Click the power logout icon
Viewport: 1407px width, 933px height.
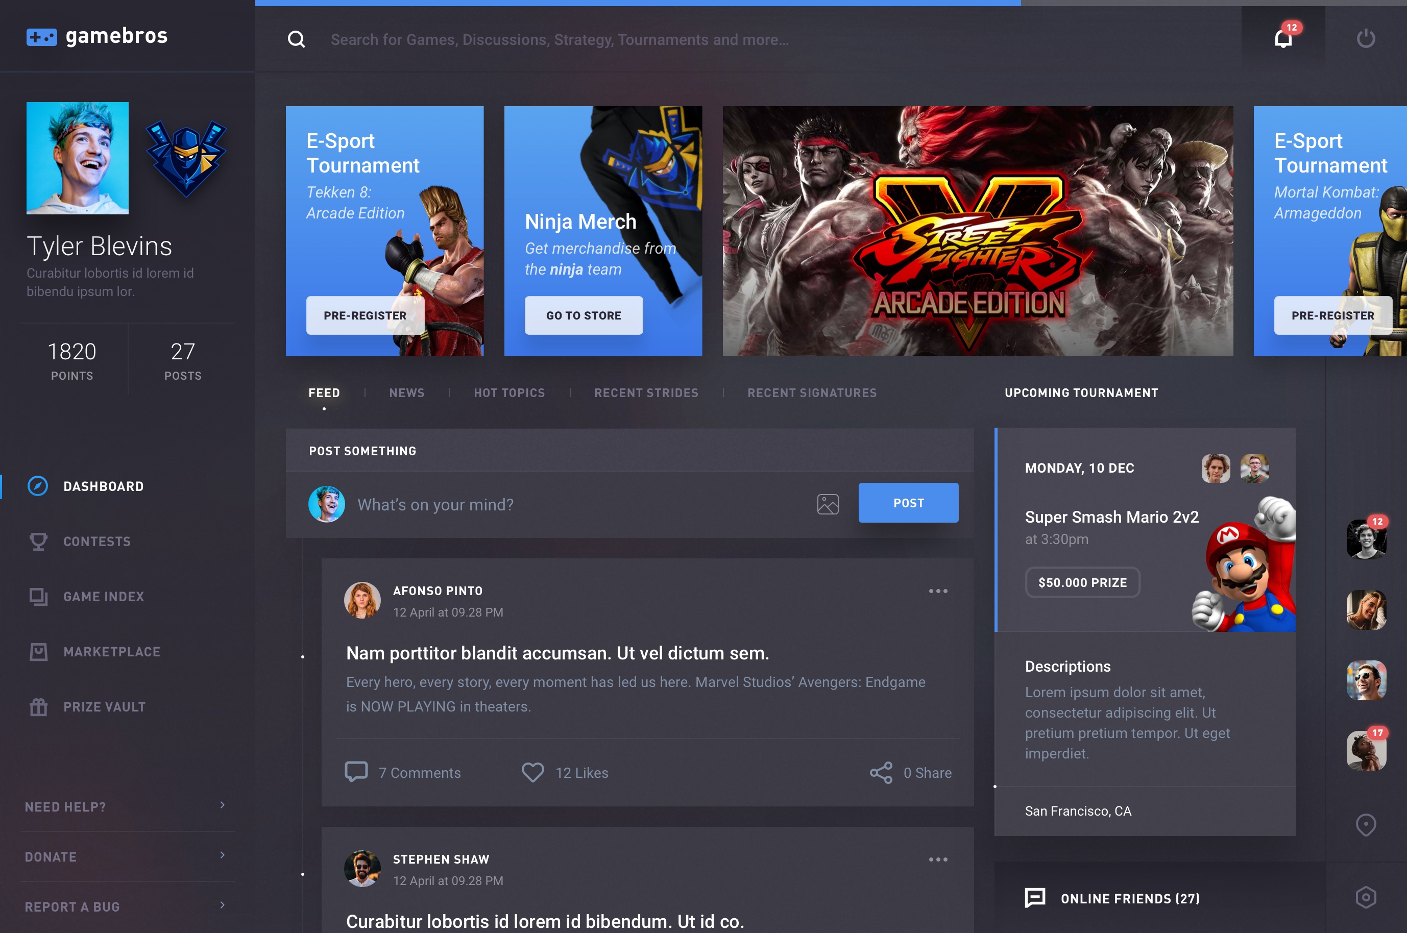coord(1365,39)
